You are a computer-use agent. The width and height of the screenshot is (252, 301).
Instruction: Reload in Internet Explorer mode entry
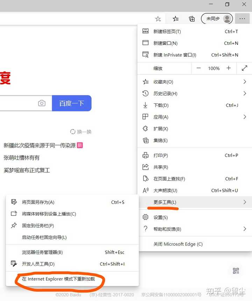point(72,279)
